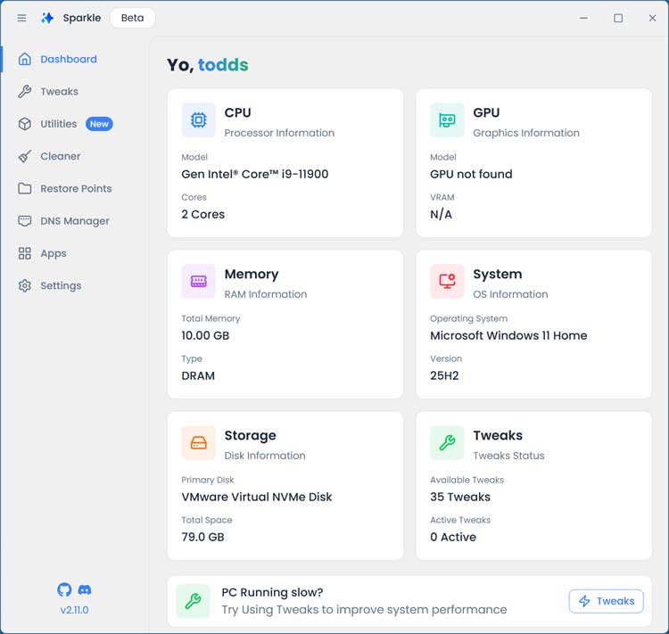Open the Cleaner page
669x634 pixels.
60,156
